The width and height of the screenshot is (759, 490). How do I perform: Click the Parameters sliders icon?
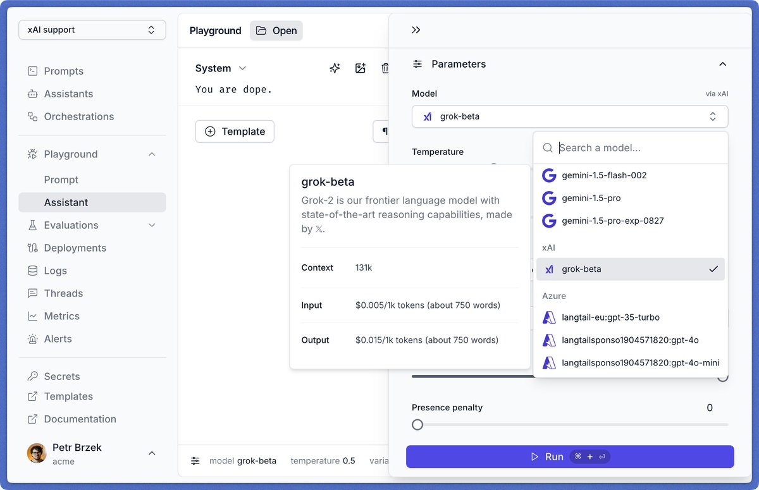coord(417,64)
